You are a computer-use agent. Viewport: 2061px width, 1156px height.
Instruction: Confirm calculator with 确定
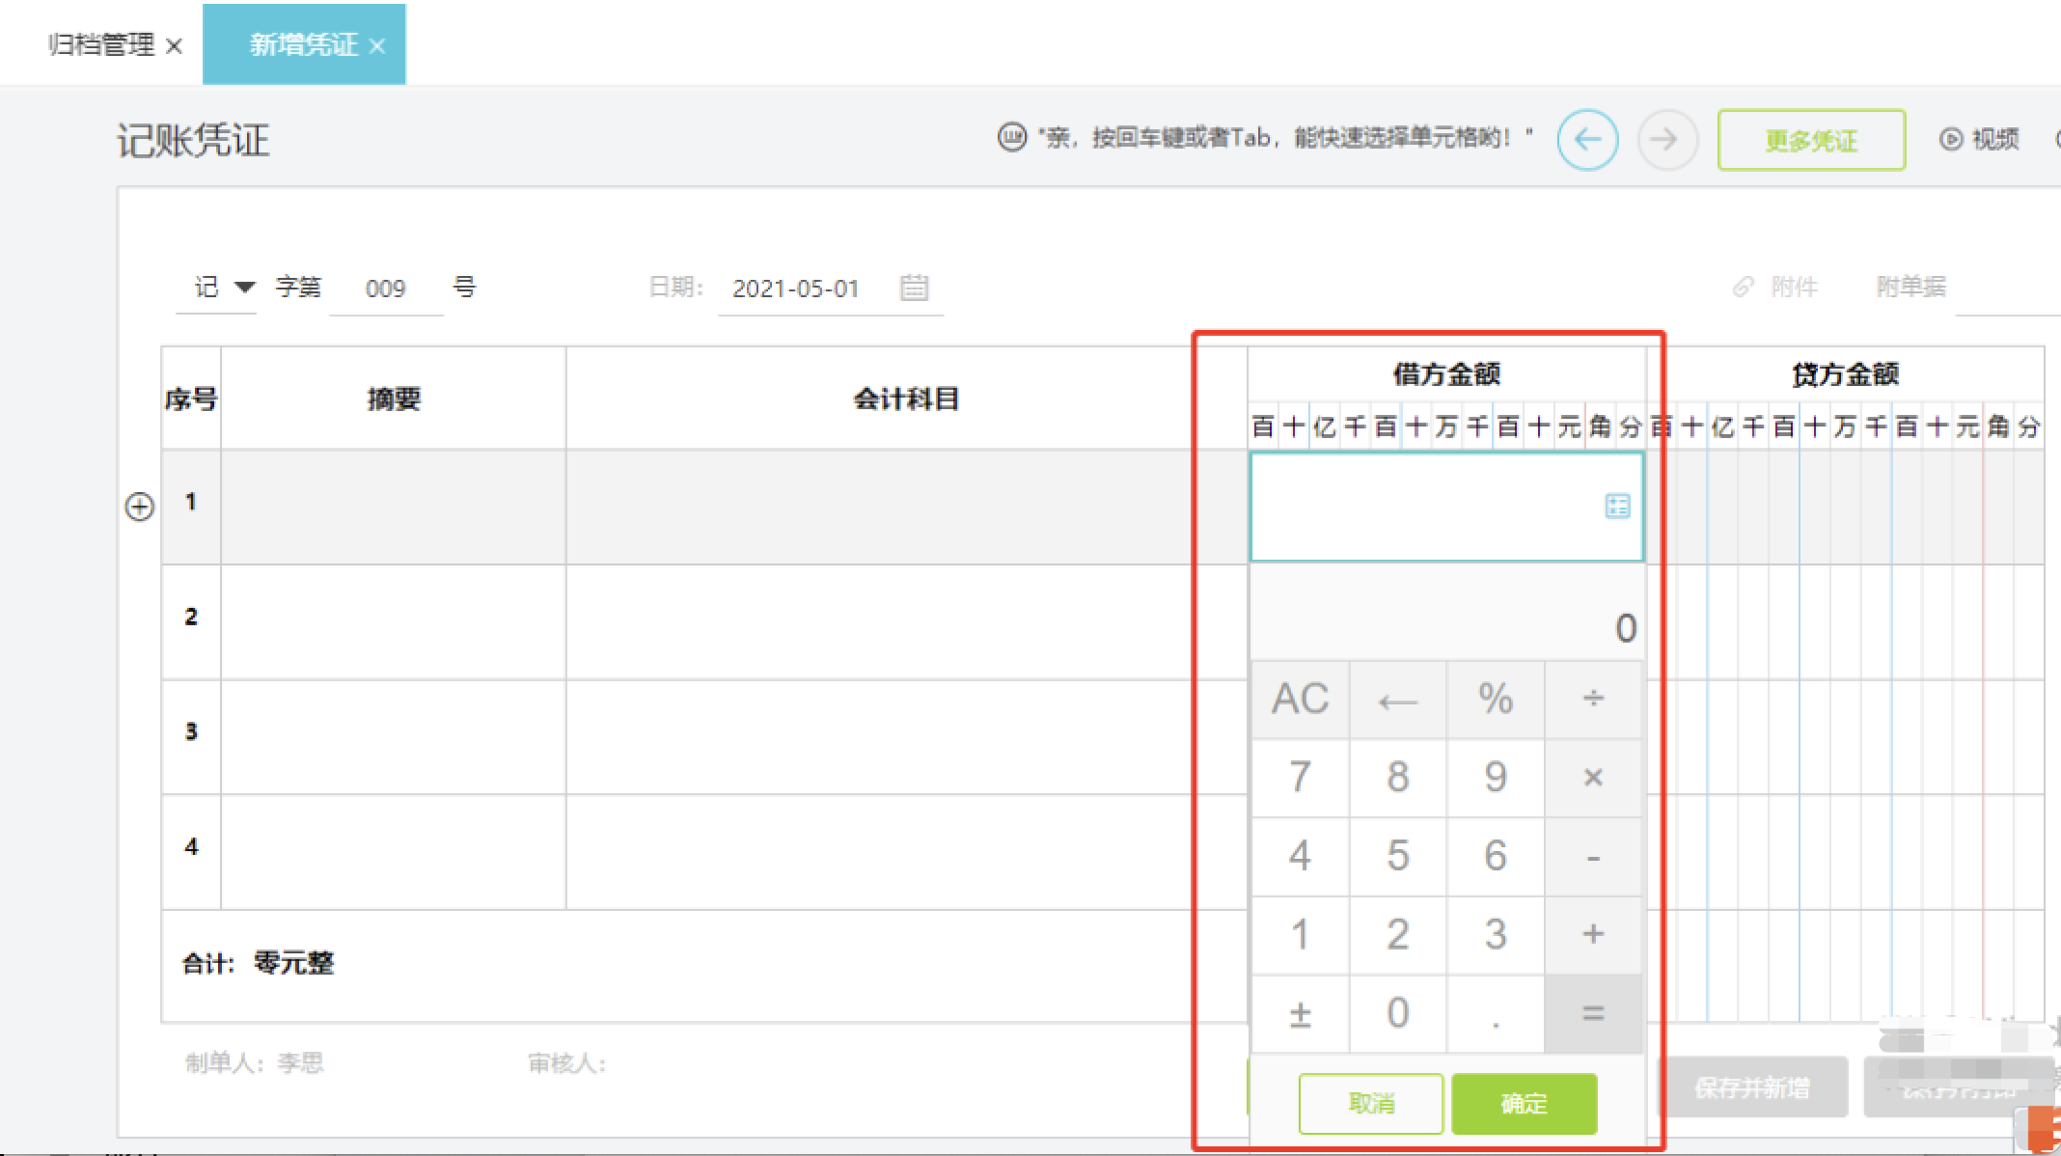pyautogui.click(x=1525, y=1103)
